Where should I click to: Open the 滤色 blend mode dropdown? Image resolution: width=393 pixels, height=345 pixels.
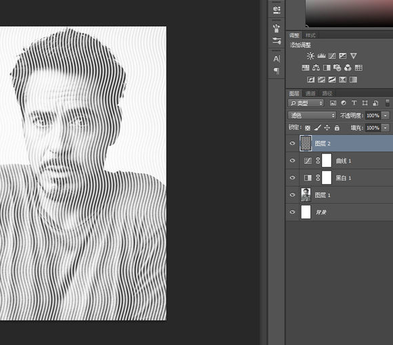point(312,115)
